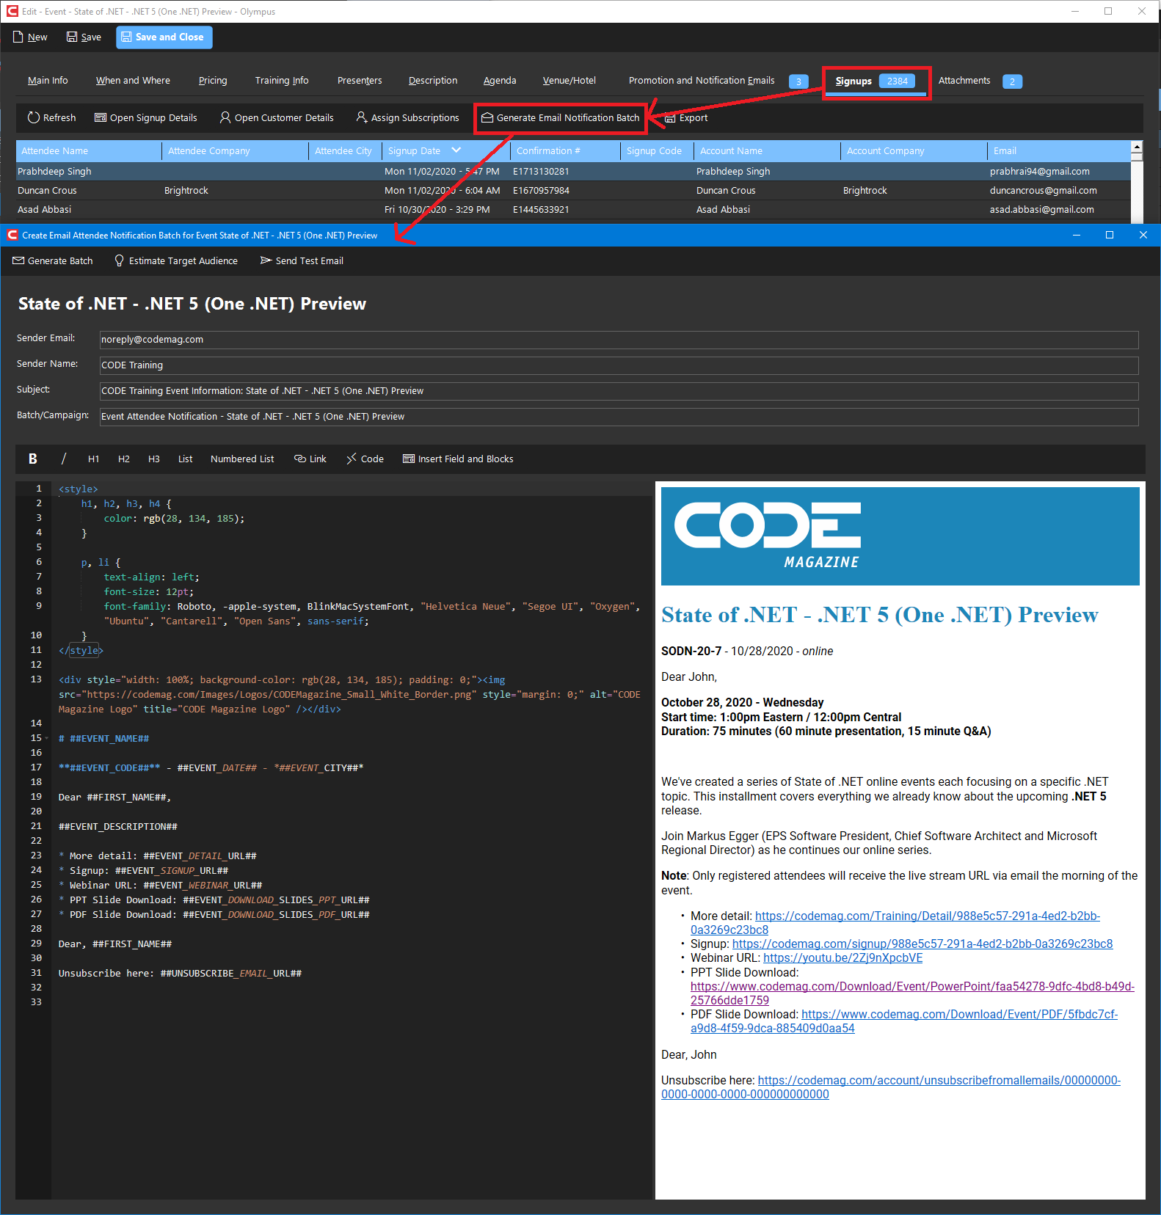This screenshot has height=1215, width=1161.
Task: Open the Webinar youtu.be link
Action: pos(843,958)
